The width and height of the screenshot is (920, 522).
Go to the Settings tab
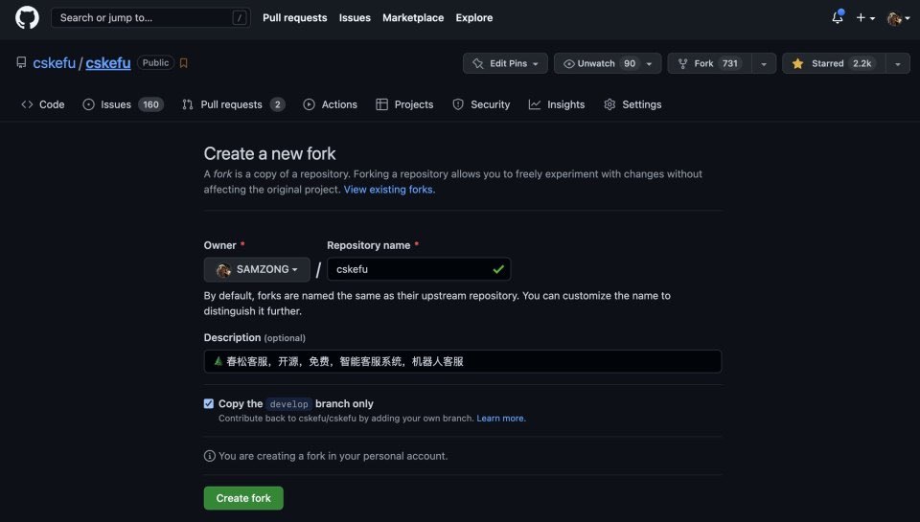point(632,104)
